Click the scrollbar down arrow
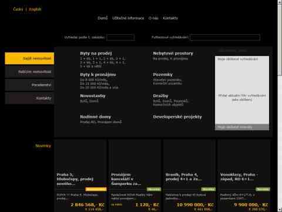Viewport: 282px width, 212px height. pos(280,210)
